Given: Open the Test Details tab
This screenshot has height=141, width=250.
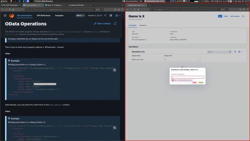Looking at the screenshot, I should coord(132,25).
